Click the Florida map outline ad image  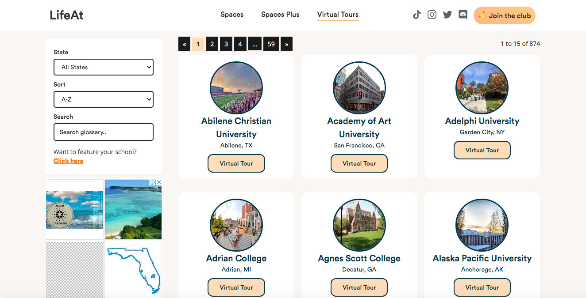click(x=133, y=269)
